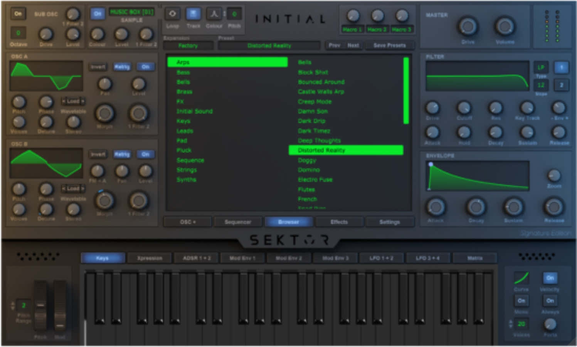Screen dimensions: 577x347
Task: Open OSC A wavetable Load selector
Action: (x=73, y=101)
